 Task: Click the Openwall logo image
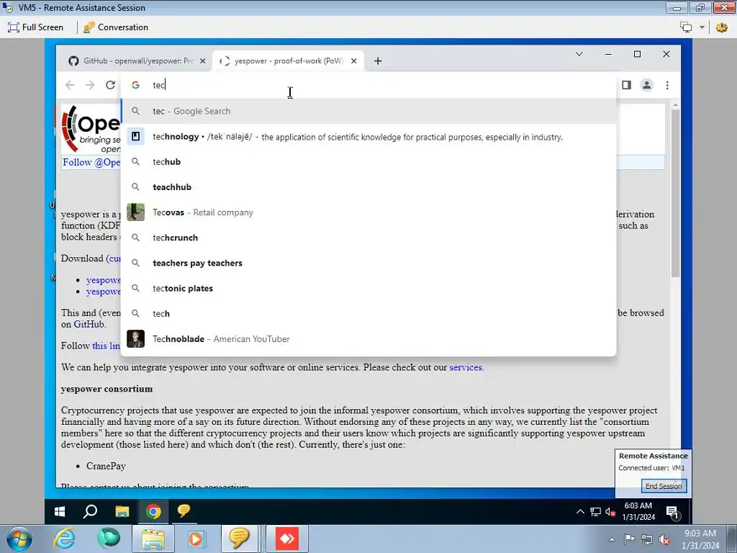point(91,129)
